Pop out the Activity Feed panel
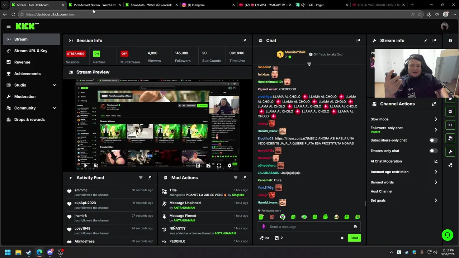Image resolution: width=459 pixels, height=258 pixels. tap(149, 178)
